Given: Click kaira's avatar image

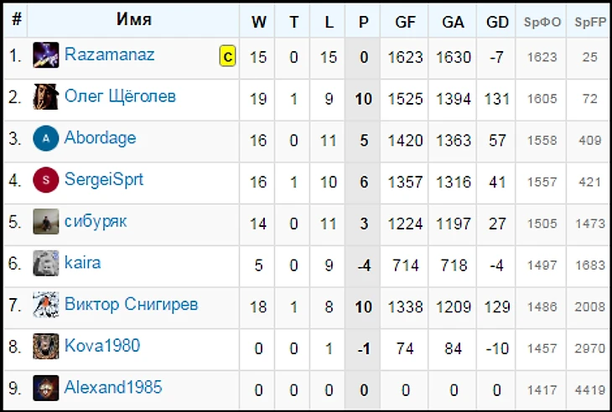Looking at the screenshot, I should click(x=45, y=264).
